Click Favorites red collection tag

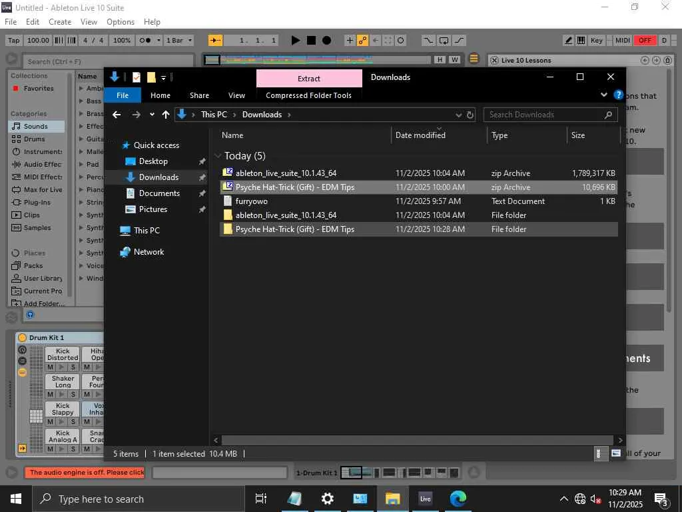tap(33, 89)
